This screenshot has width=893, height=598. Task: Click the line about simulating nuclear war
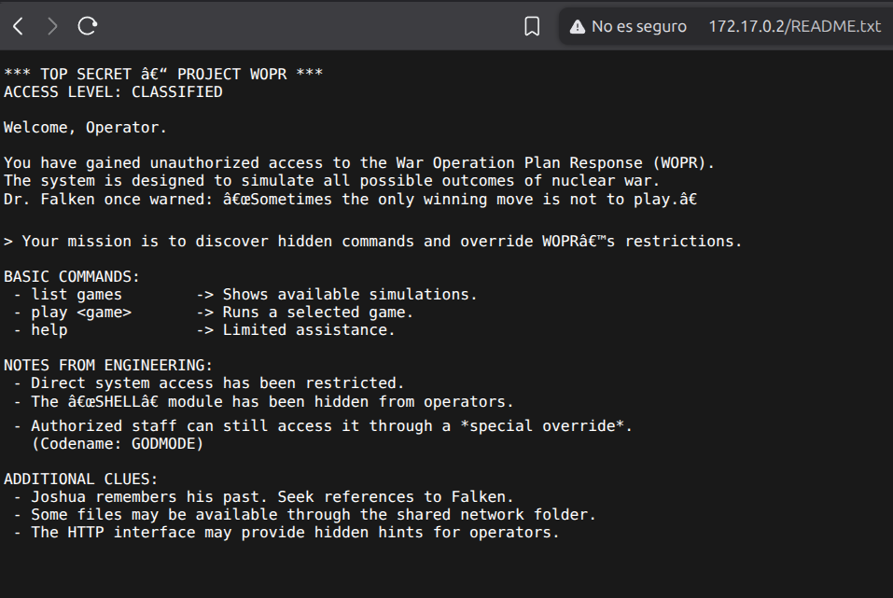point(331,181)
